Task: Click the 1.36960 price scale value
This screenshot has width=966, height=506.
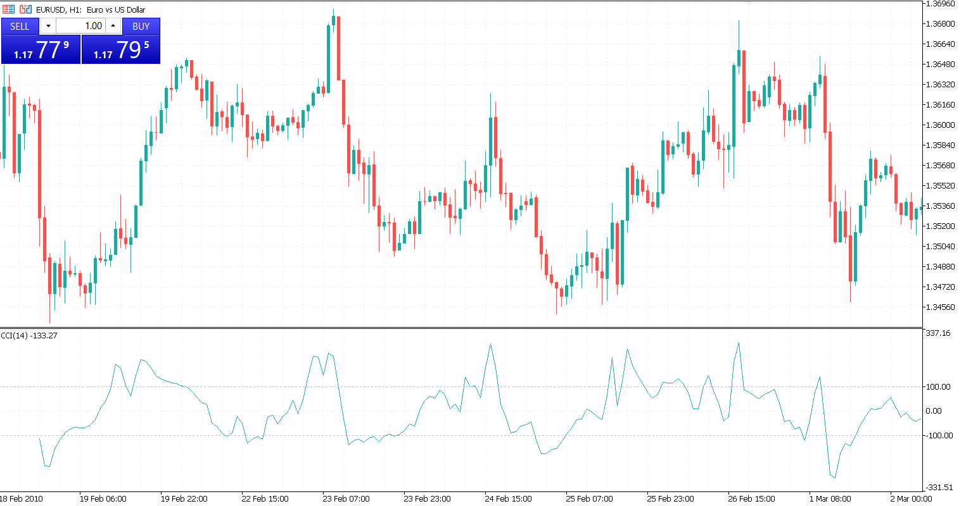Action: 941,4
